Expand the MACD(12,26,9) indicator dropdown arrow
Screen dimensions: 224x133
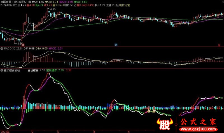point(2,49)
